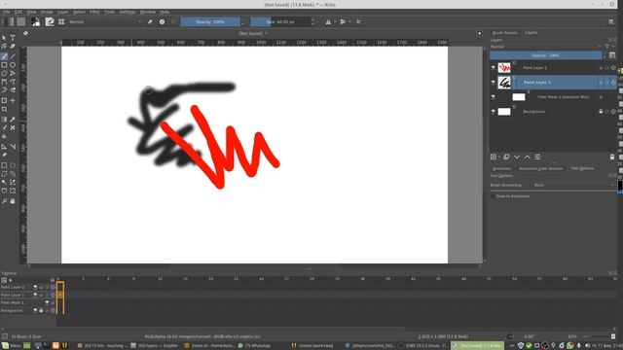This screenshot has width=623, height=350.
Task: Hide the Background layer in Layers docker
Action: 494,112
